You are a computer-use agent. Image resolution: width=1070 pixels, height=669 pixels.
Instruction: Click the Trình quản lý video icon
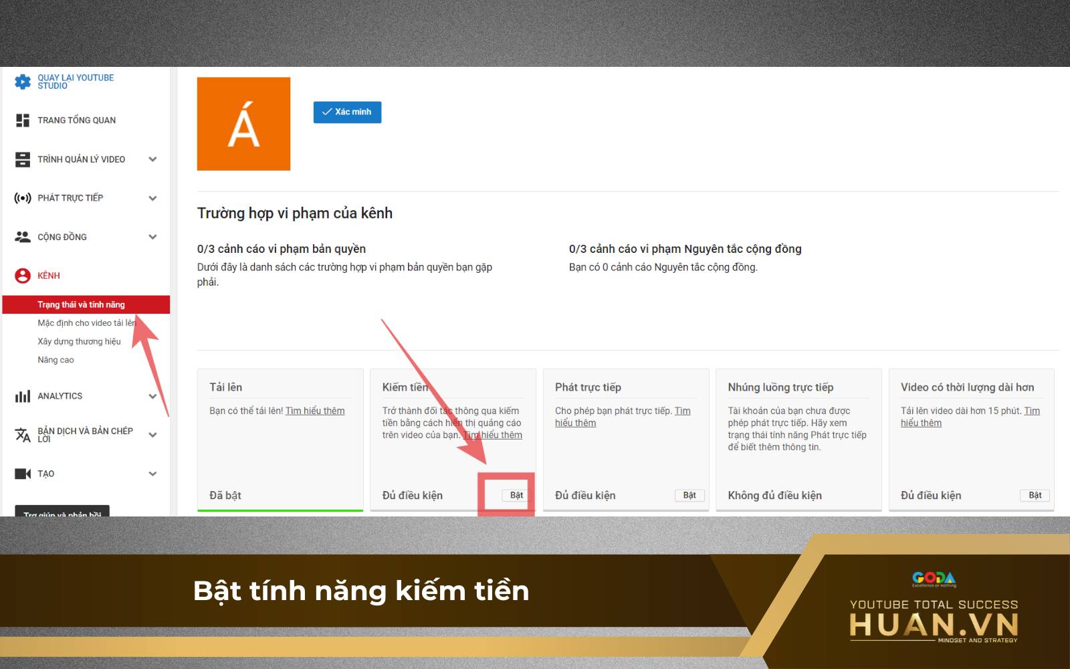coord(23,159)
